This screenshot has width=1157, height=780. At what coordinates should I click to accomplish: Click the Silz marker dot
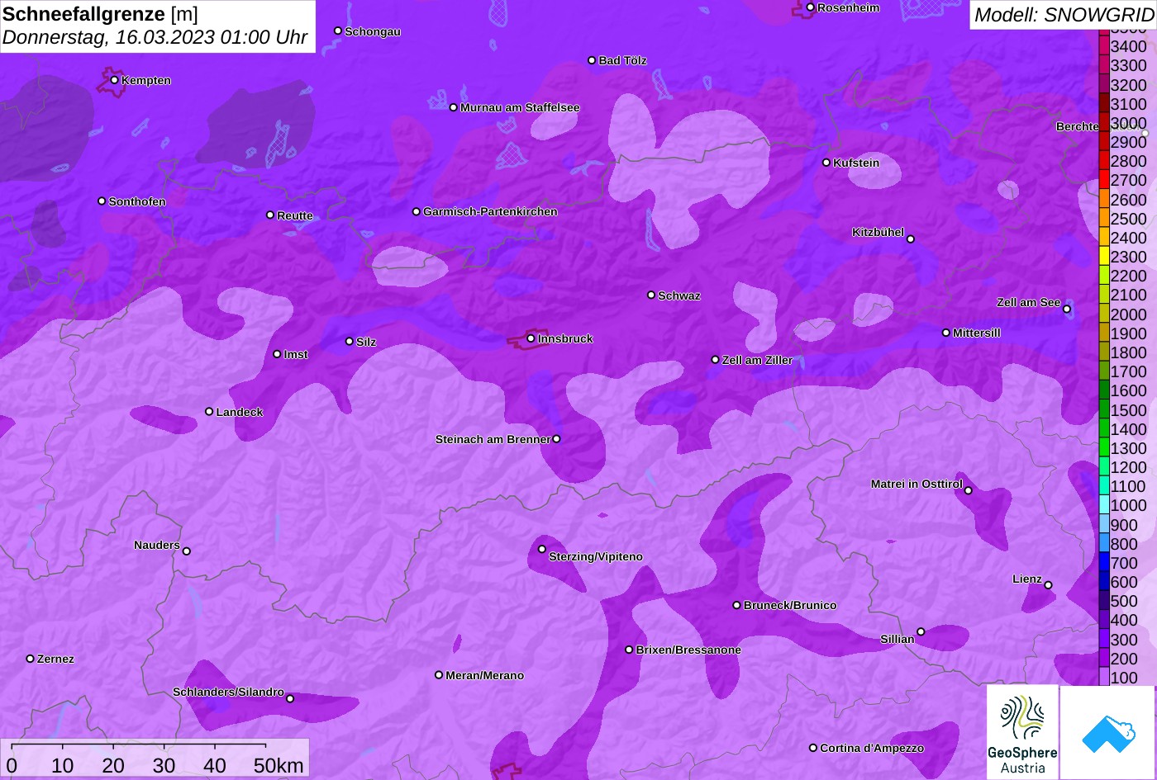[x=350, y=341]
